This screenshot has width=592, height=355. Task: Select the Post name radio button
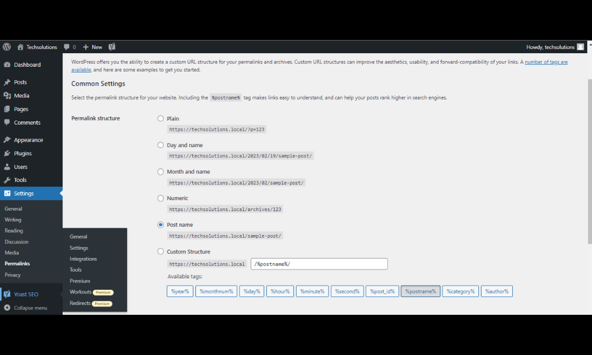coord(160,224)
